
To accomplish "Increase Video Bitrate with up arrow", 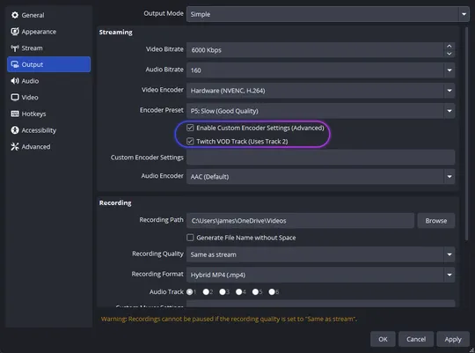I will [449, 46].
